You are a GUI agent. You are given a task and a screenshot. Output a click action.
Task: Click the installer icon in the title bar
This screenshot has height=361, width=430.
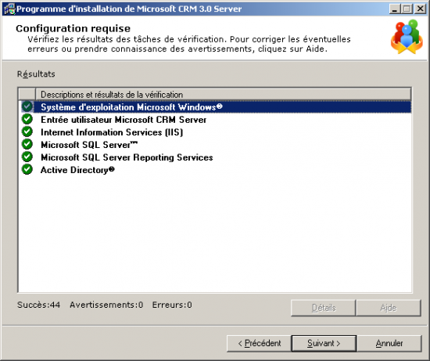[x=9, y=9]
